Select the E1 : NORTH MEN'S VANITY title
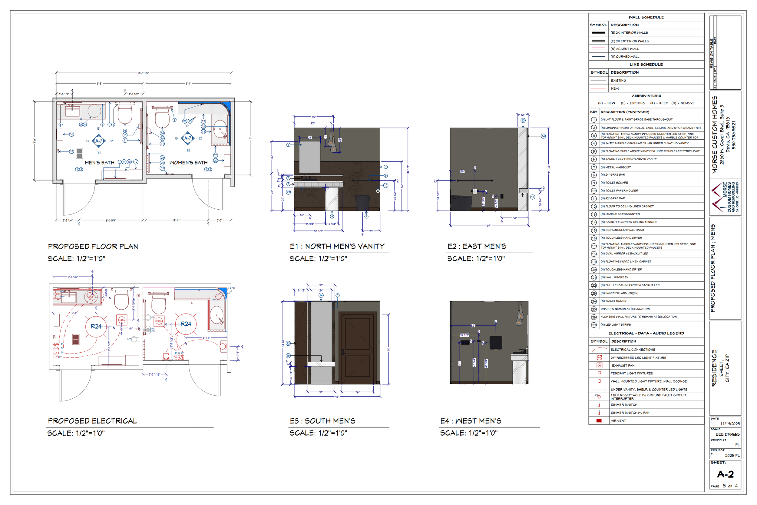 [337, 246]
